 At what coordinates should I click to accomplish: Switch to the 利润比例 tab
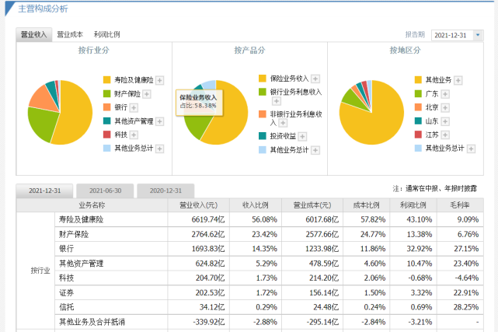click(106, 35)
